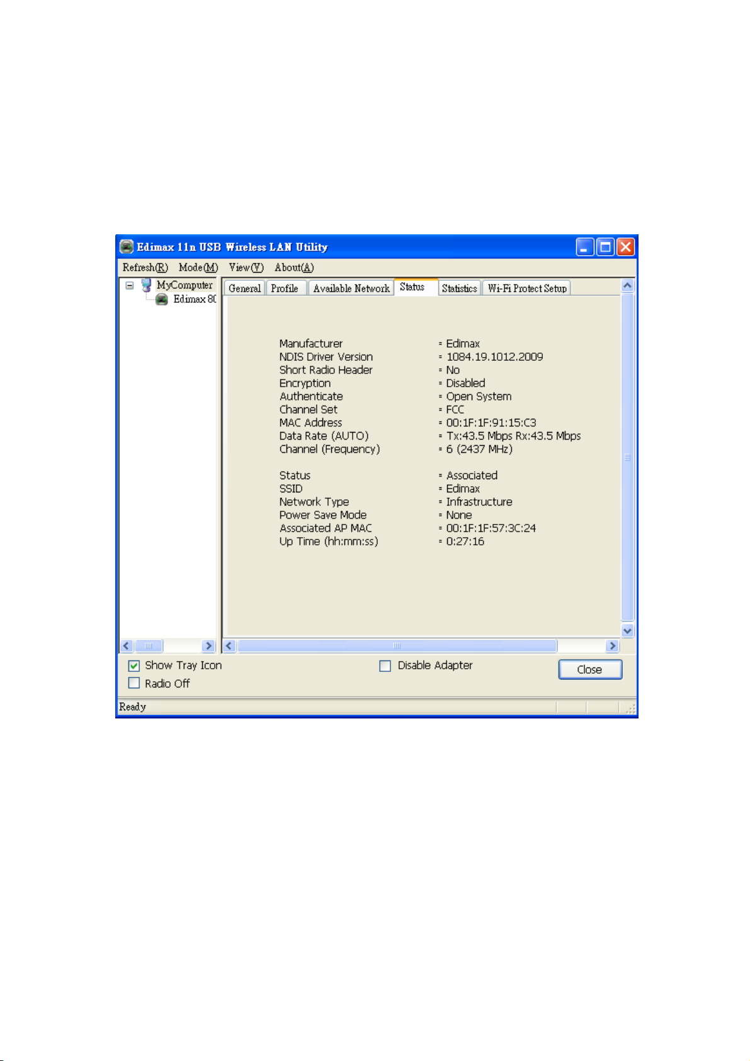Open the Wi-Fi Protect Setup tab
Image resolution: width=750 pixels, height=1061 pixels.
[526, 288]
